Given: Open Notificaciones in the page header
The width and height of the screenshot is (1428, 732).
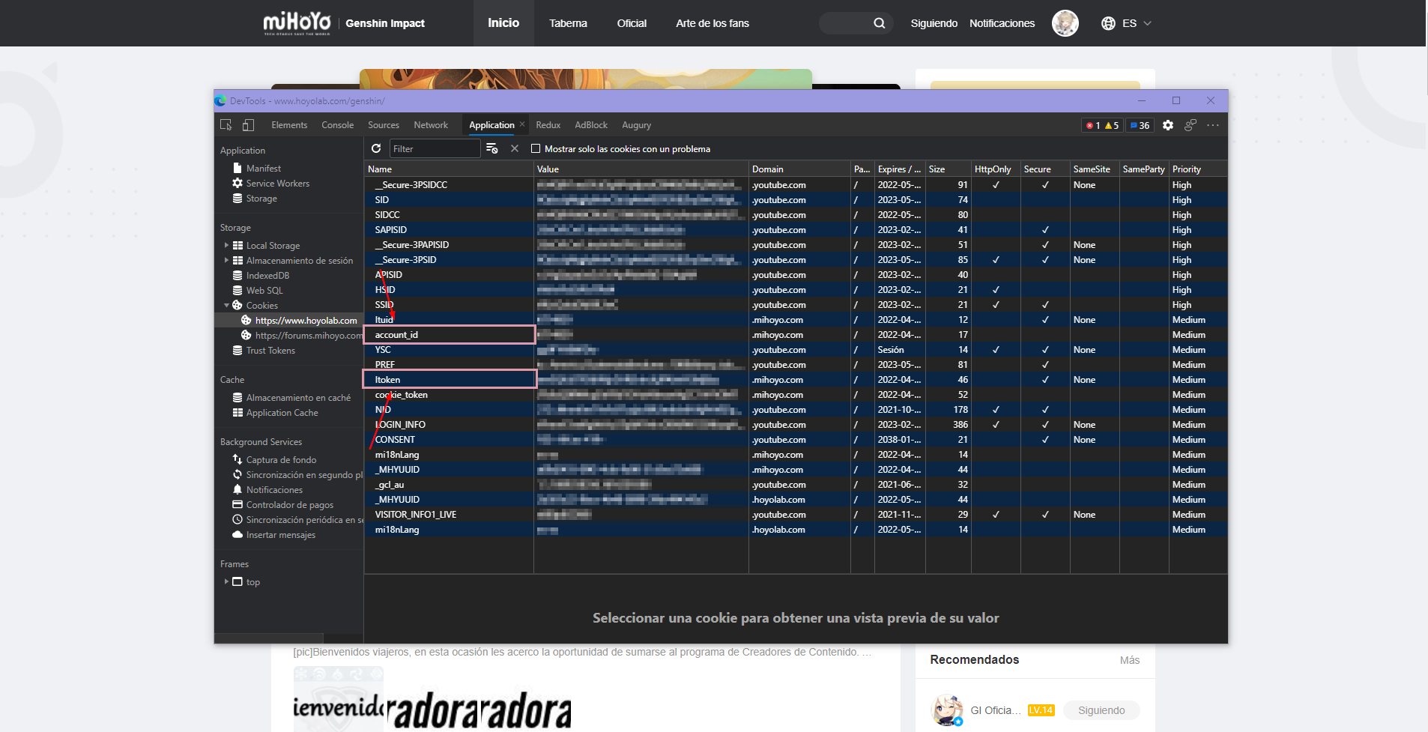Looking at the screenshot, I should tap(1002, 23).
